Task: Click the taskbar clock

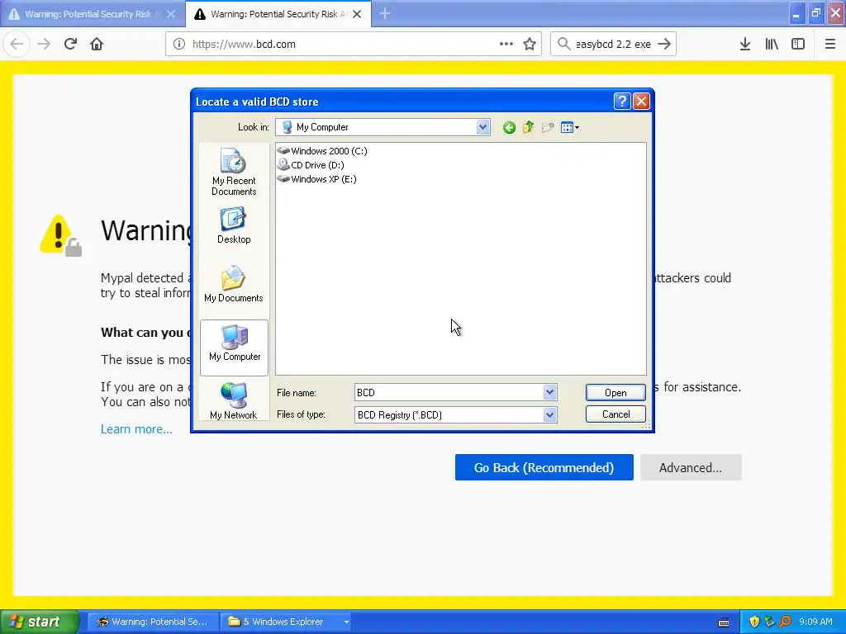Action: (x=815, y=622)
